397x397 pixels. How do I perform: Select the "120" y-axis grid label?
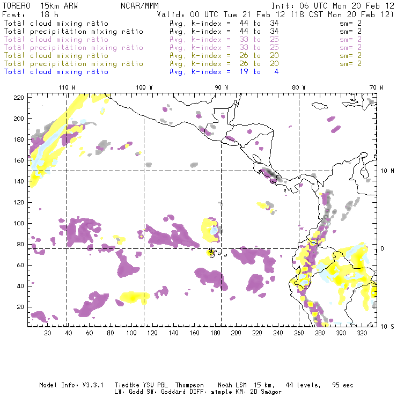click(x=19, y=203)
